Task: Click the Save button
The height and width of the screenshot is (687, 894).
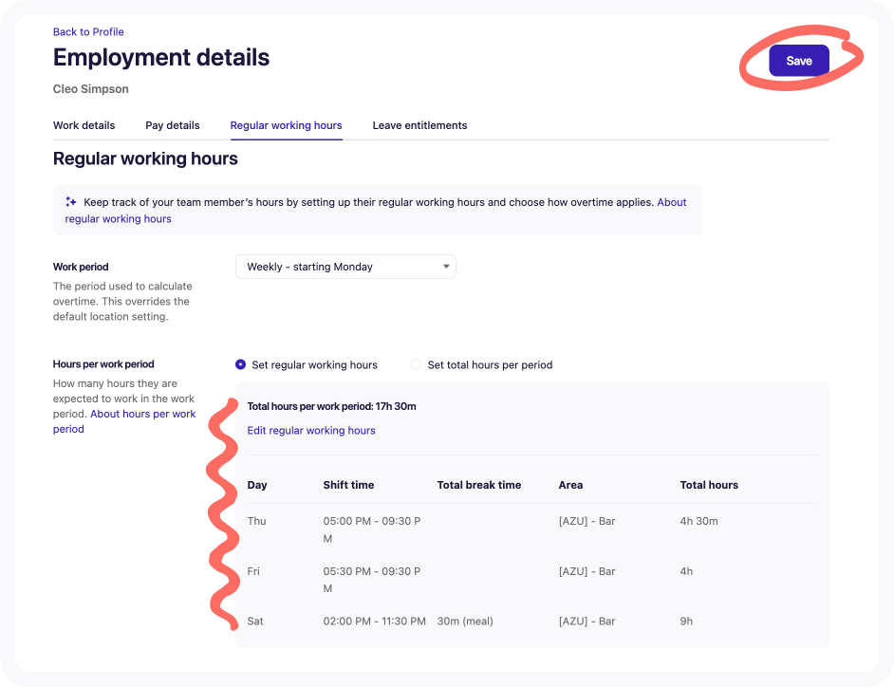Action: pyautogui.click(x=798, y=60)
